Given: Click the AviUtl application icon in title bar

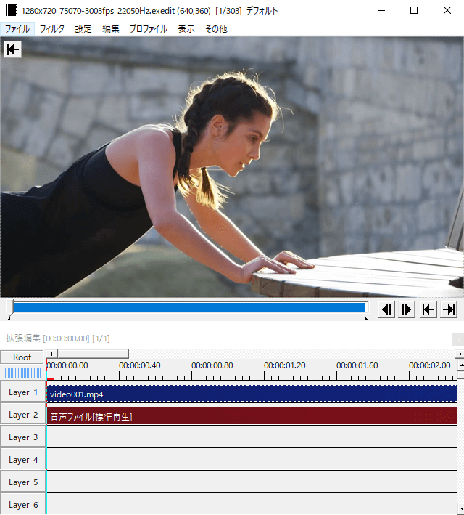Looking at the screenshot, I should click(x=11, y=10).
